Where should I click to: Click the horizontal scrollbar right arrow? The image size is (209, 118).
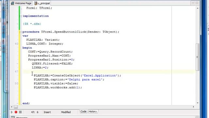click(193, 107)
